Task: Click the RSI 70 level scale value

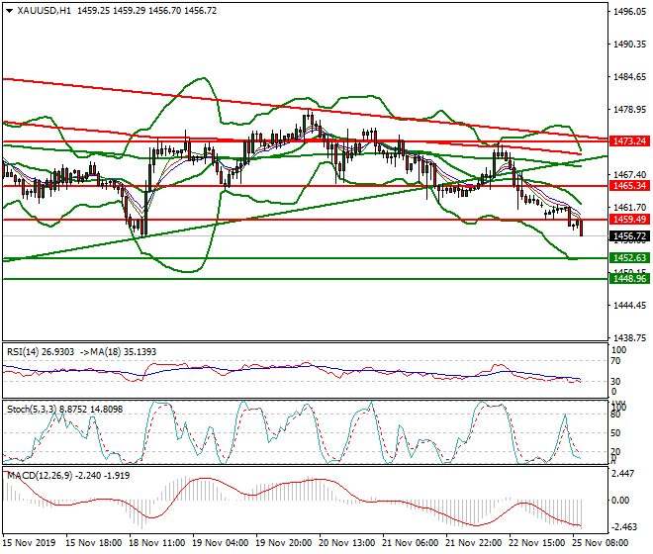Action: [615, 361]
